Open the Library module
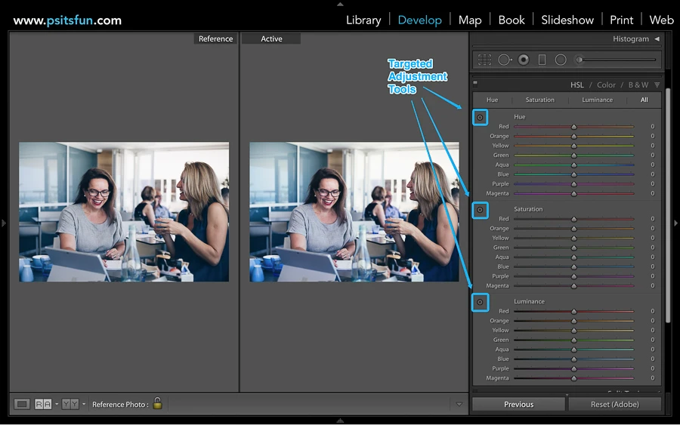 (x=363, y=20)
